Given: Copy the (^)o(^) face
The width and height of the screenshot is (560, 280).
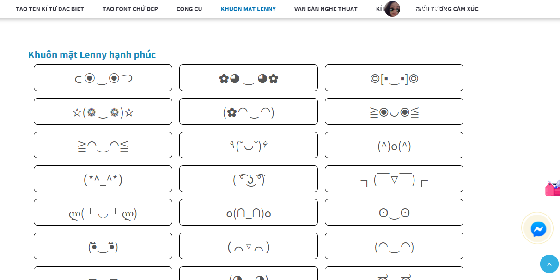Looking at the screenshot, I should point(394,146).
